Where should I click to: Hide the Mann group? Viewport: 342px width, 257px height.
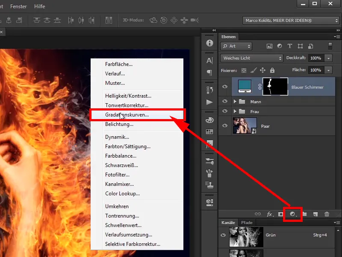225,101
